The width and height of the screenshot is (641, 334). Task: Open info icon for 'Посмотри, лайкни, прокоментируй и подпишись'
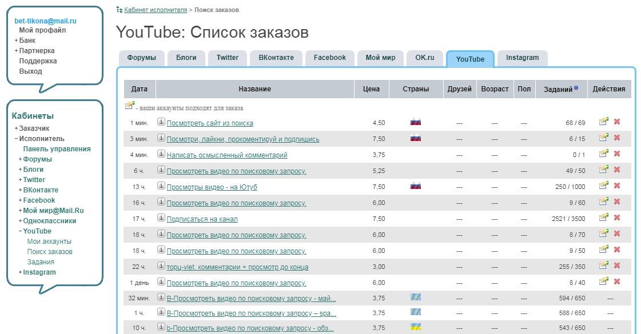(x=161, y=138)
